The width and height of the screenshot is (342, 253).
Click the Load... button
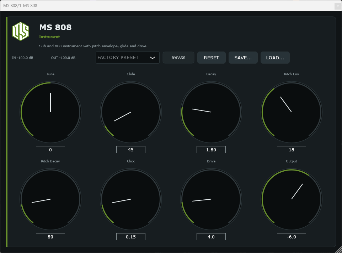pyautogui.click(x=275, y=58)
